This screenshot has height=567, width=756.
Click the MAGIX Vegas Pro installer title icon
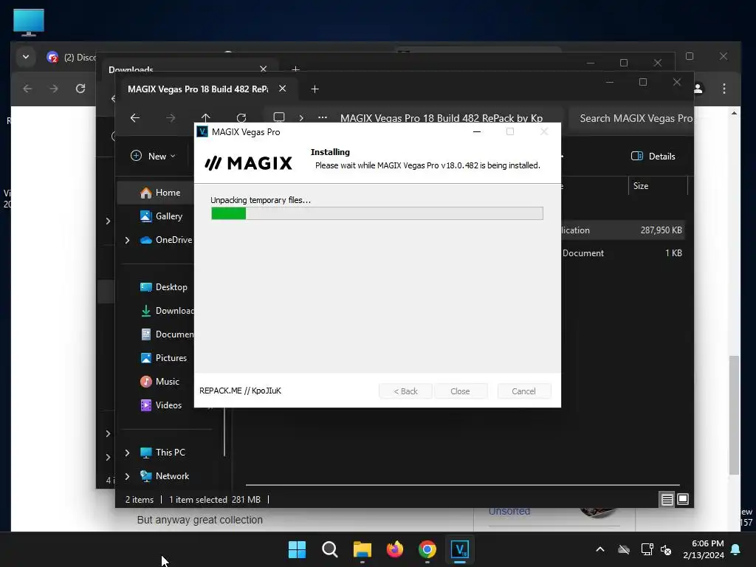pos(202,131)
